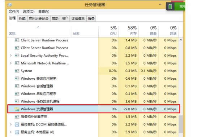Switch to the 详细信息 tab

coord(78,19)
